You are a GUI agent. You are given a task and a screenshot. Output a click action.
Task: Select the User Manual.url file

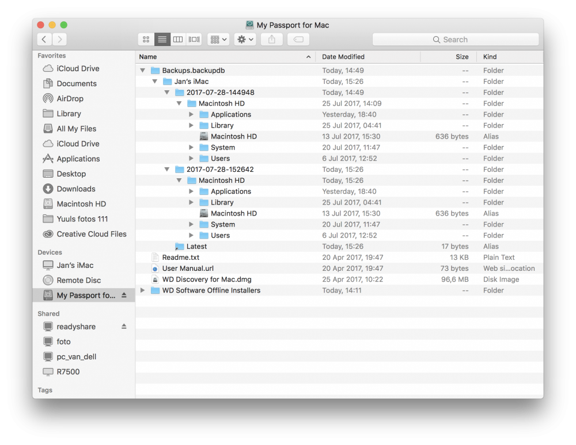click(x=339, y=268)
